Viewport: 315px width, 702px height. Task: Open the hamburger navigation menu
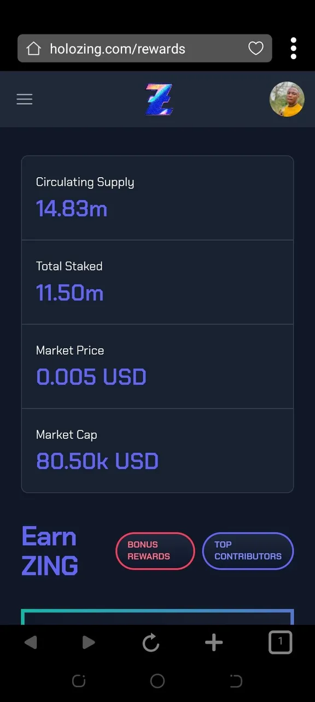(x=25, y=99)
